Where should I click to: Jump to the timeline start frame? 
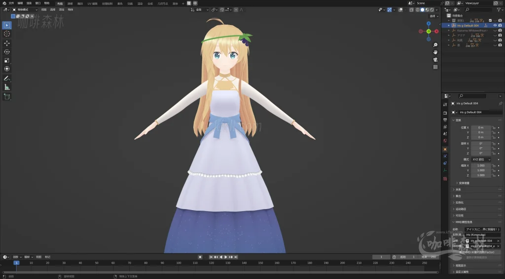tap(211, 257)
